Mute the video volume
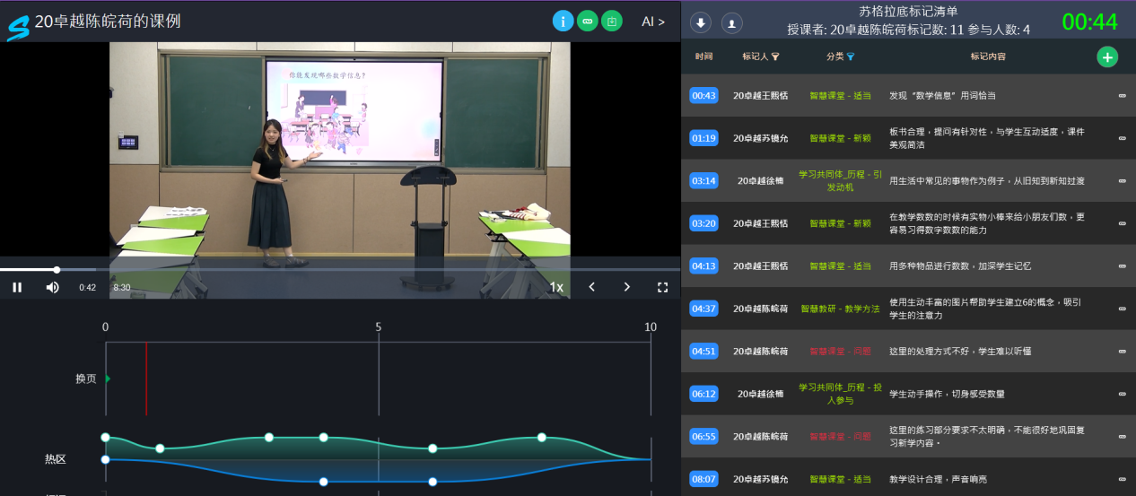The width and height of the screenshot is (1136, 496). pos(52,287)
